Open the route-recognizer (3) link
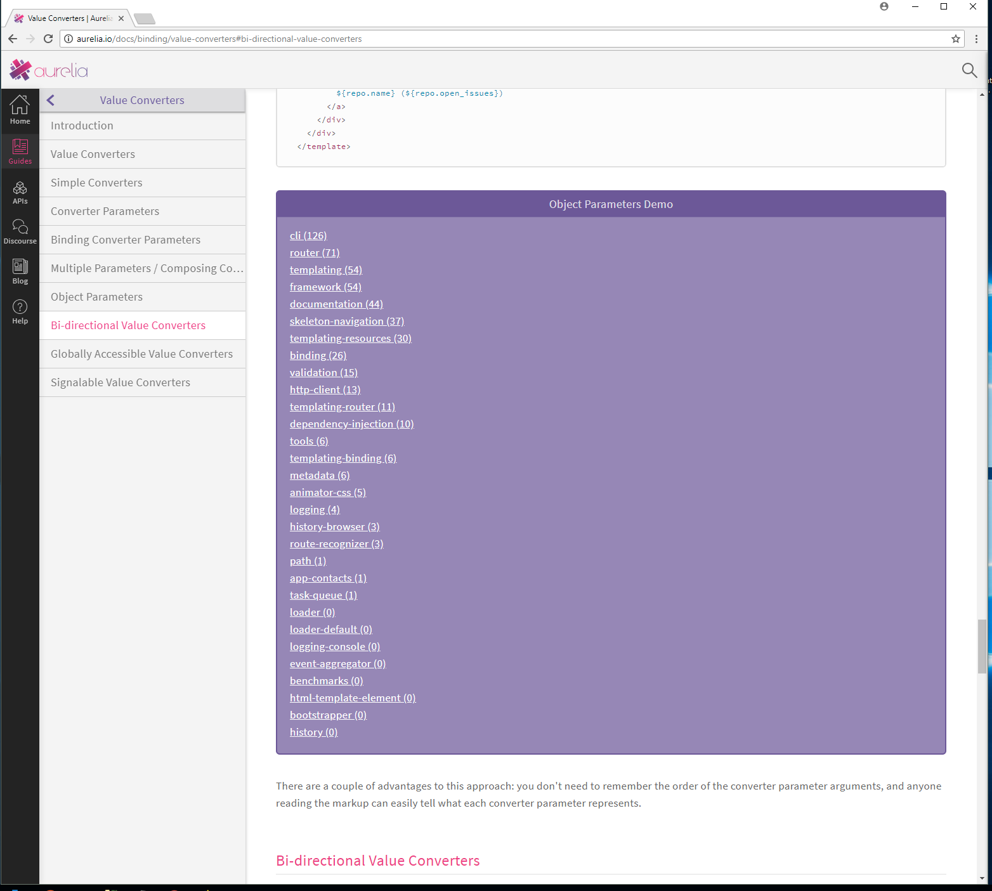992x891 pixels. pyautogui.click(x=337, y=543)
